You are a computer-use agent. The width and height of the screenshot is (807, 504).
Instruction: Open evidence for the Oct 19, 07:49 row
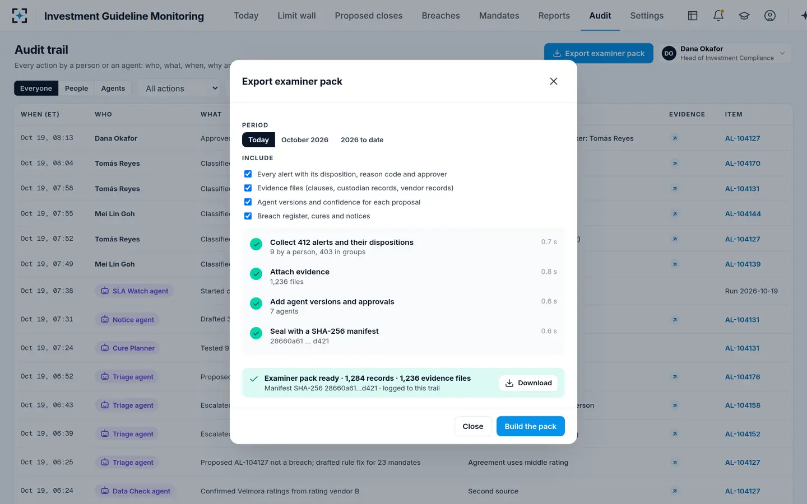[x=675, y=264]
